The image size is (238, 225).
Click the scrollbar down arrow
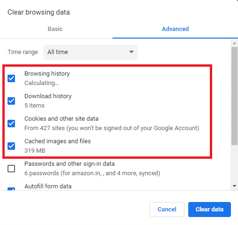(234, 186)
